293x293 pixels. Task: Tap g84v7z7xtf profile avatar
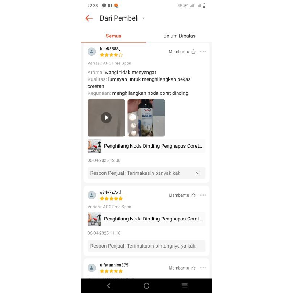click(92, 195)
